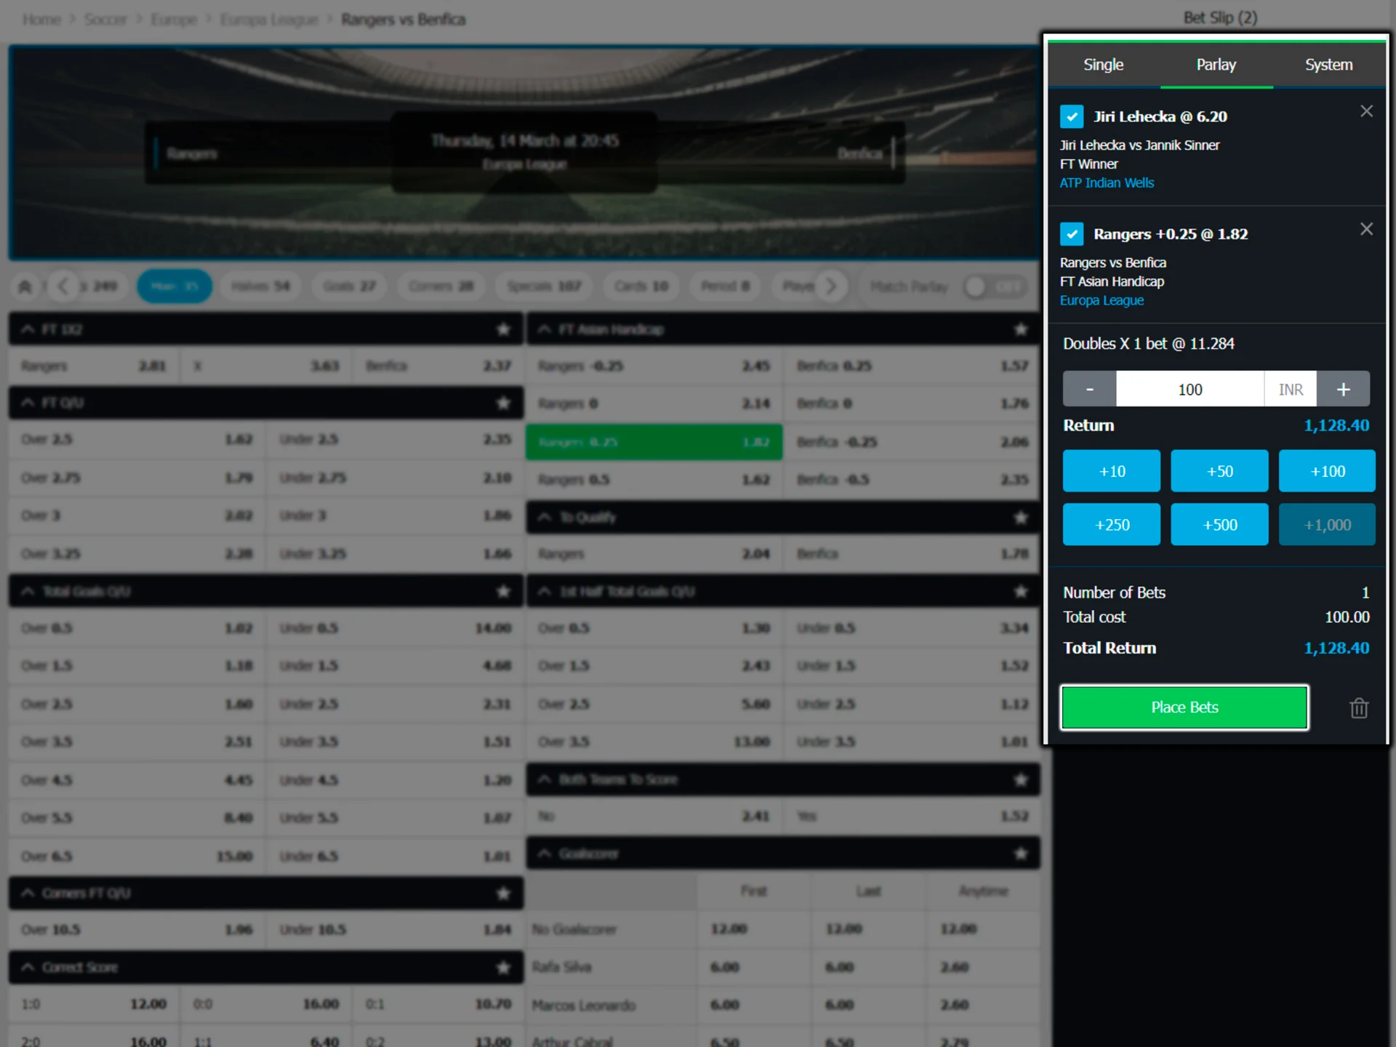Open the Bet Slip (2) header
Viewport: 1396px width, 1047px height.
[1220, 17]
